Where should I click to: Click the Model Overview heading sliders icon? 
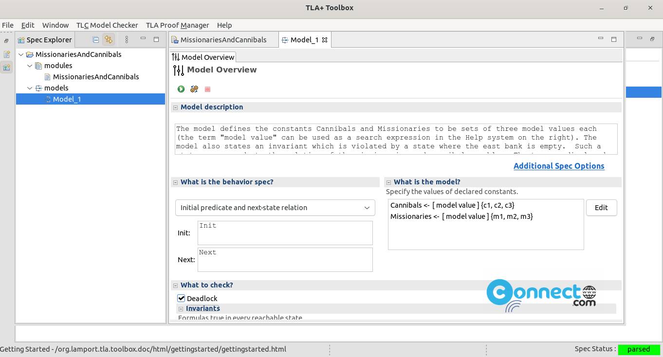coord(179,71)
